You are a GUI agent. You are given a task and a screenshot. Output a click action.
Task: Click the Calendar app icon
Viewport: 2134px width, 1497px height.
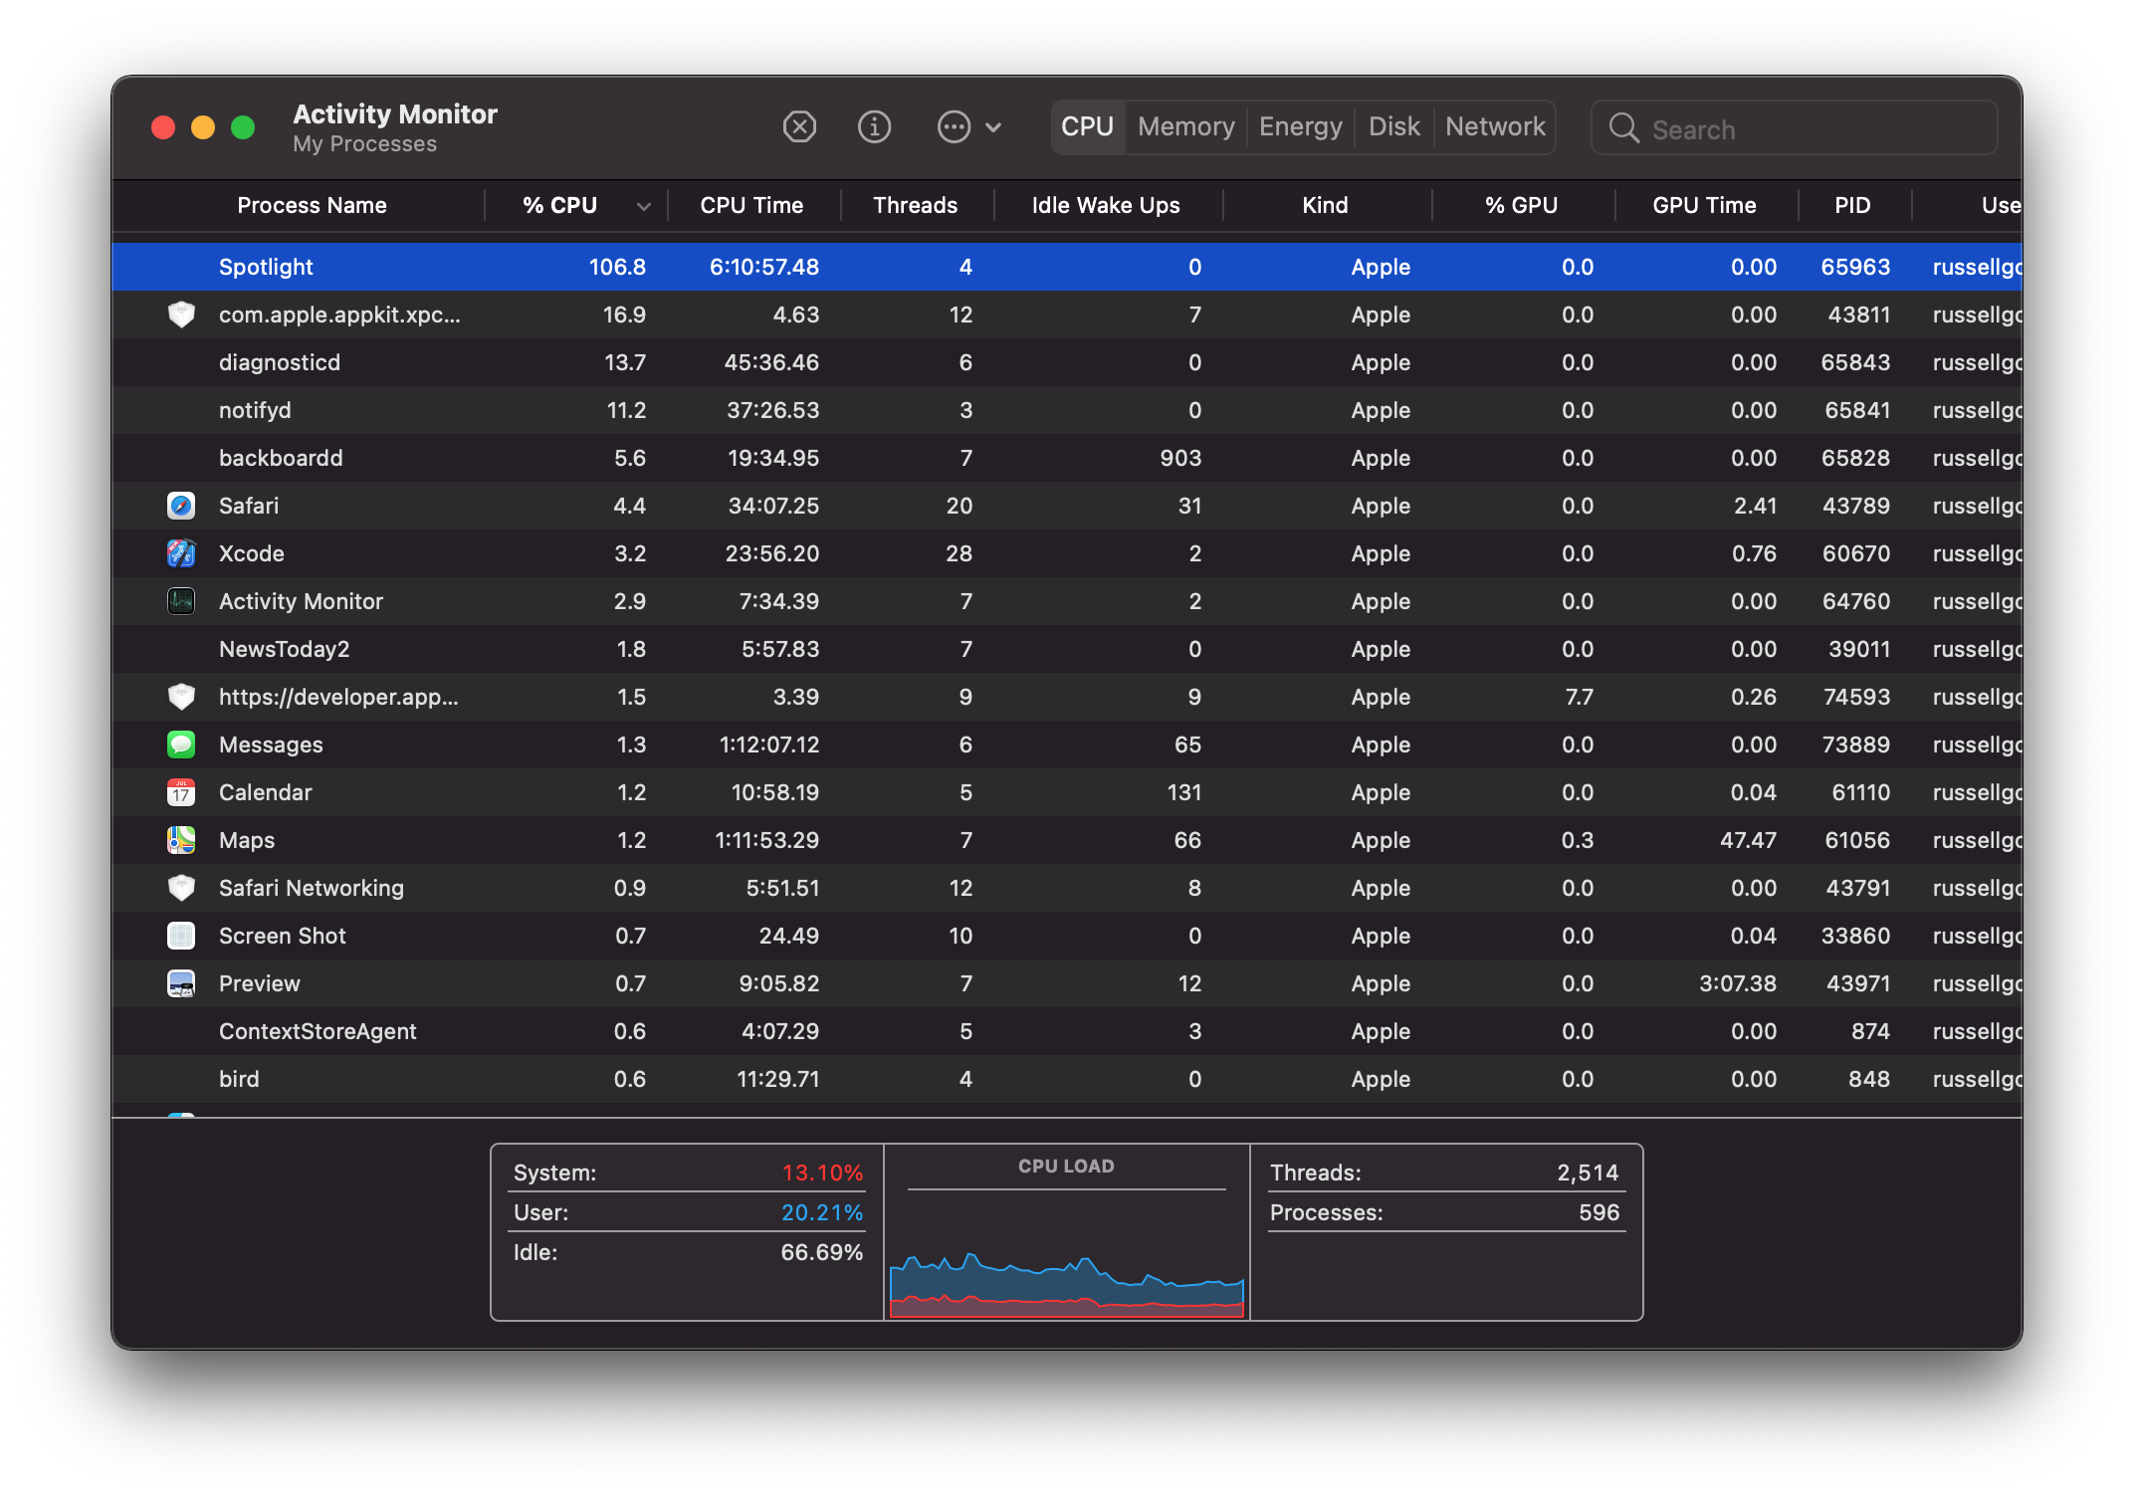pos(181,792)
